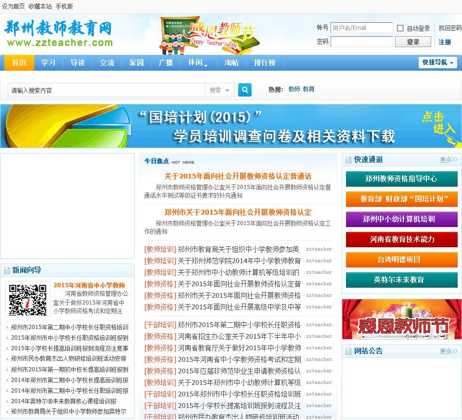Image resolution: width=462 pixels, height=420 pixels.
Task: Open 2015年应届非师范毕业生申请教师资格认 article
Action: pos(239,371)
